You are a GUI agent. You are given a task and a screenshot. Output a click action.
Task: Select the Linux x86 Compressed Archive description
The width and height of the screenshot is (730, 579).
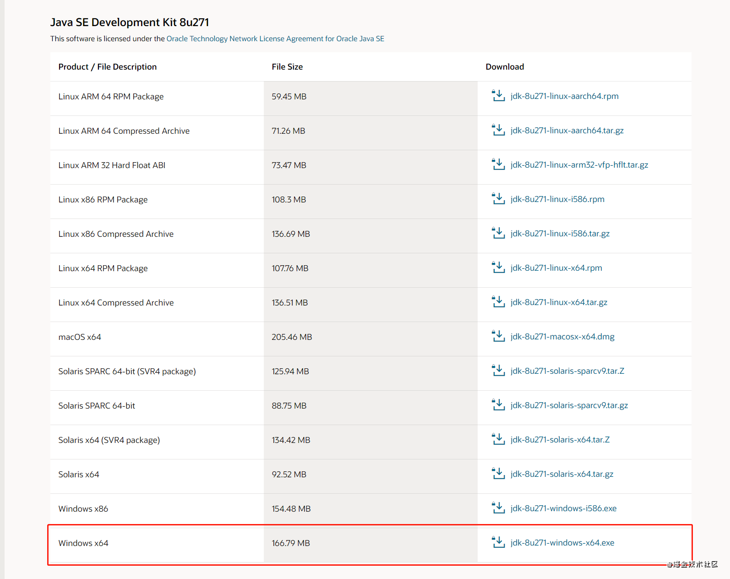(x=116, y=234)
